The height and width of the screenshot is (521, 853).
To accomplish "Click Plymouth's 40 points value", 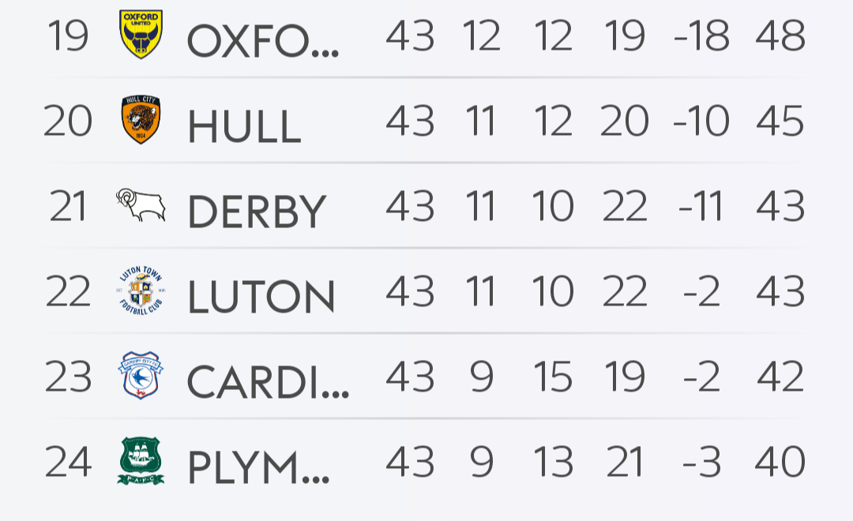I will (x=780, y=462).
